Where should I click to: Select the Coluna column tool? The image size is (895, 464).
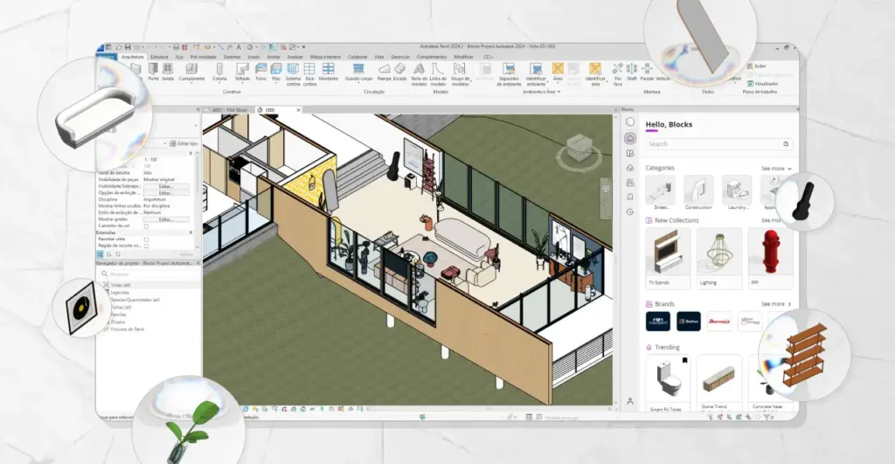tap(219, 72)
